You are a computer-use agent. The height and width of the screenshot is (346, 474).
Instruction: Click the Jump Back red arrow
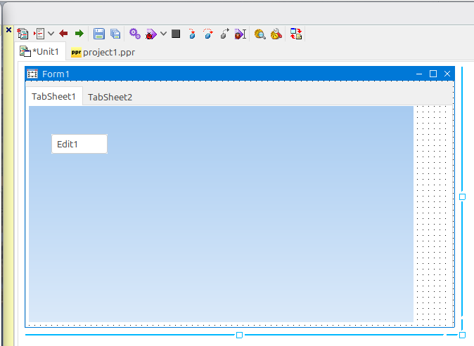tap(63, 34)
